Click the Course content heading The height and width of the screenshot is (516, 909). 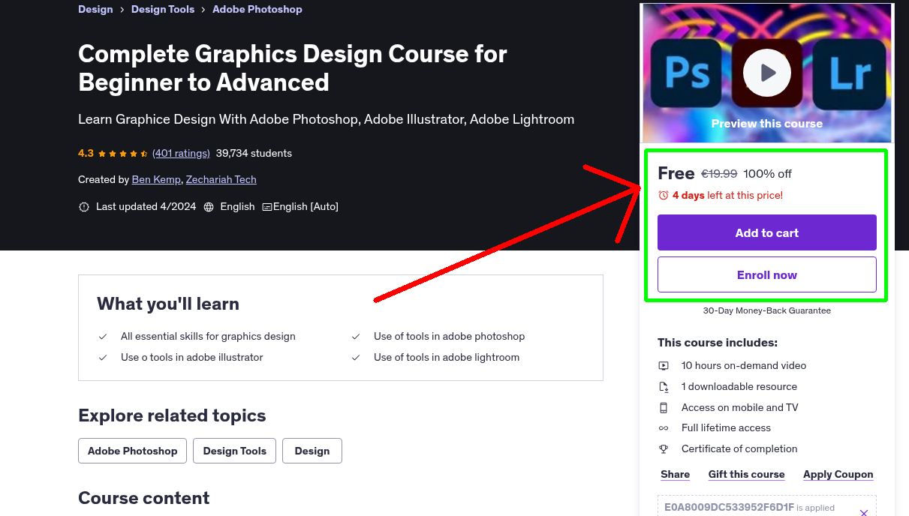coord(144,498)
